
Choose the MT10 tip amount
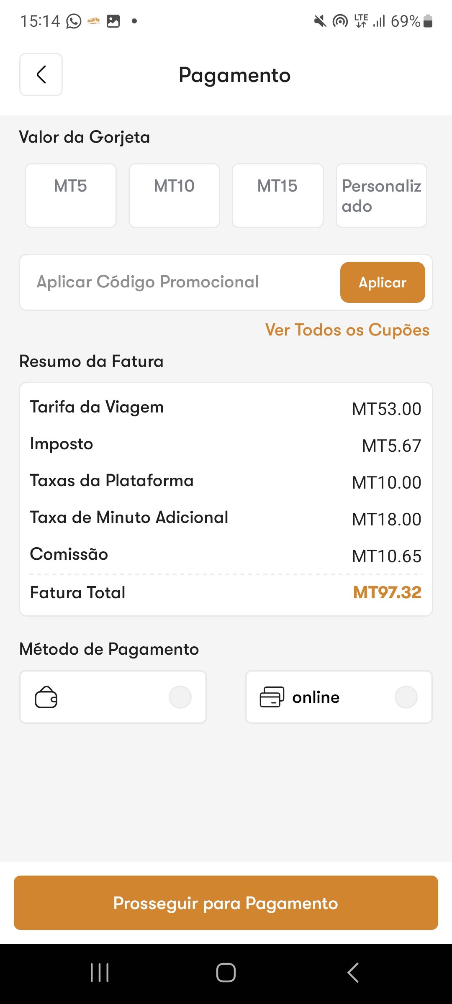click(x=174, y=195)
